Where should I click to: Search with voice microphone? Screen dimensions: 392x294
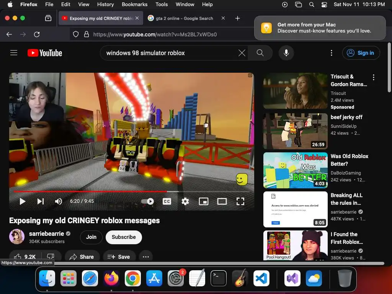(286, 53)
